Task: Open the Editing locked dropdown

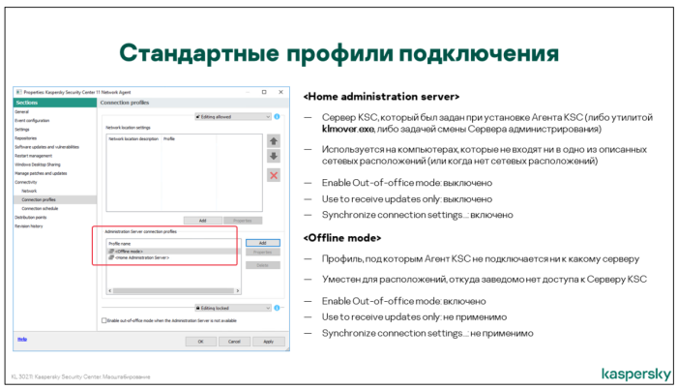Action: pyautogui.click(x=233, y=308)
